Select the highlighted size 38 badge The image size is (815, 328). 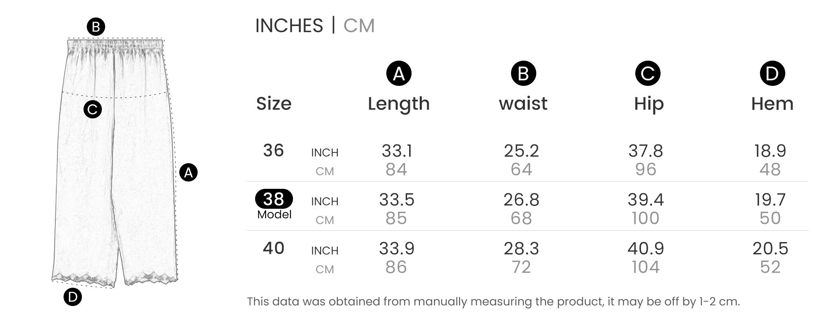click(x=274, y=199)
